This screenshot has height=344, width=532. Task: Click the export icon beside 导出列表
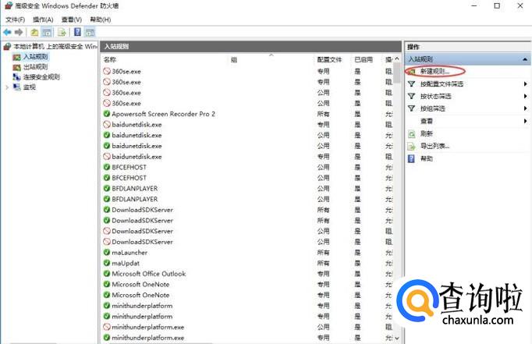[411, 146]
